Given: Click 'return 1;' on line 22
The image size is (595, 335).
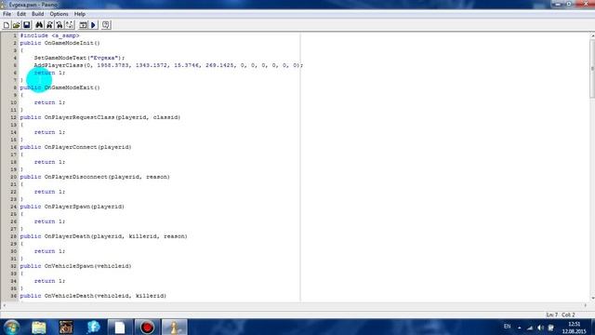Looking at the screenshot, I should (x=49, y=192).
